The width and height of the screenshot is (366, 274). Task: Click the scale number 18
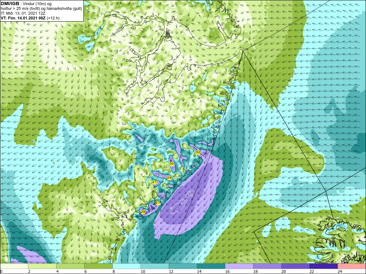pyautogui.click(x=255, y=271)
